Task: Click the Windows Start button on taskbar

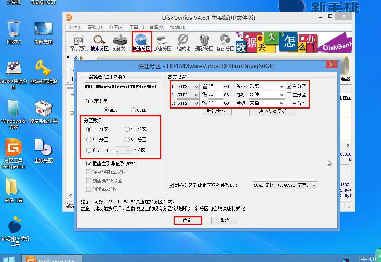Action: pyautogui.click(x=9, y=259)
